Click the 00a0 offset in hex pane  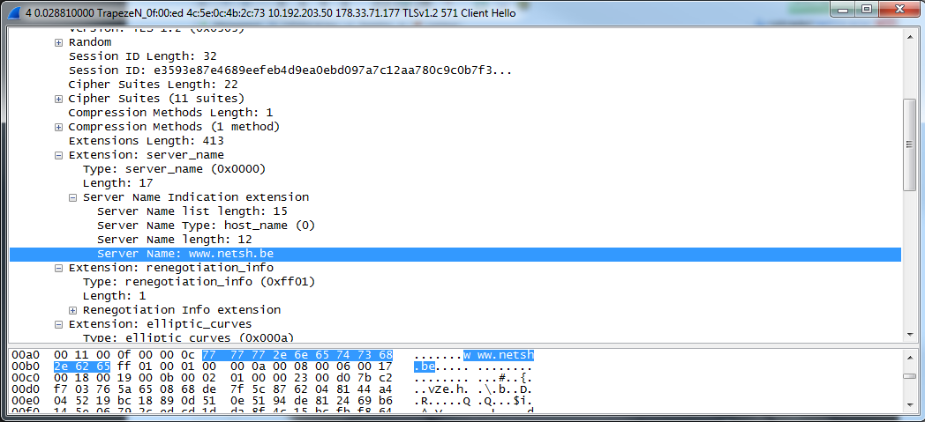pos(25,356)
